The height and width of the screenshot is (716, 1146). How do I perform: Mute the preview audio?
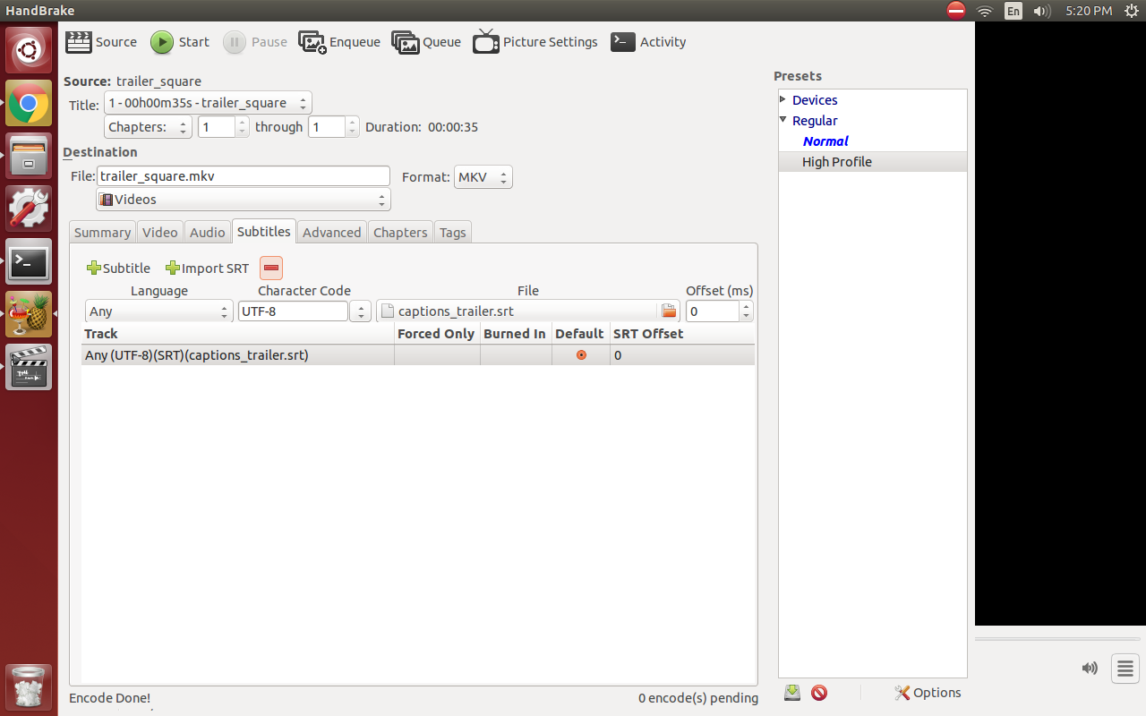pyautogui.click(x=1090, y=668)
